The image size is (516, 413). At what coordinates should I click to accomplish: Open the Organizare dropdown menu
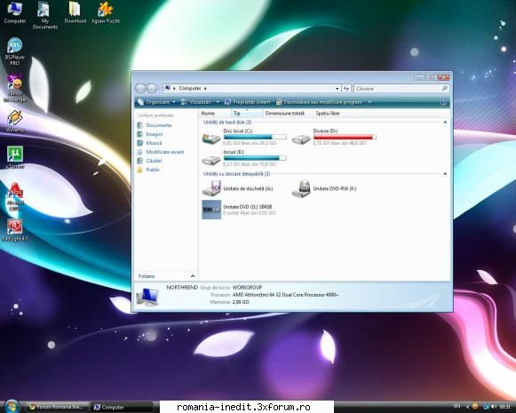pyautogui.click(x=156, y=102)
